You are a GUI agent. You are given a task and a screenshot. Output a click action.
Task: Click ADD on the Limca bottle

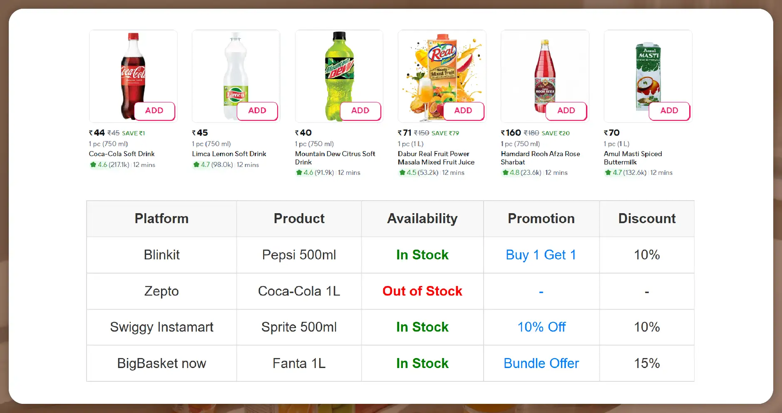click(257, 111)
